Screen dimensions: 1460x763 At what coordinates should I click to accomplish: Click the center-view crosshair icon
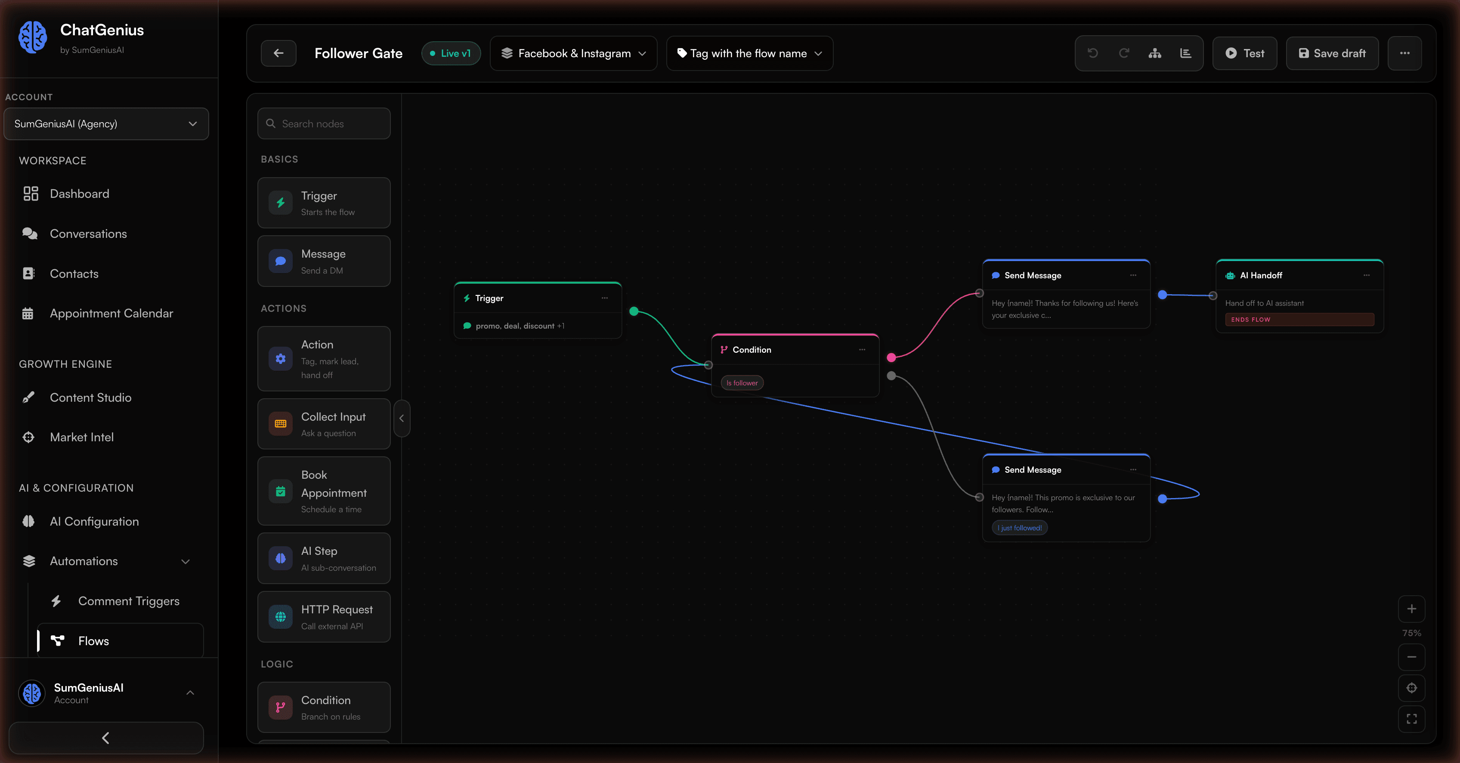(1411, 688)
